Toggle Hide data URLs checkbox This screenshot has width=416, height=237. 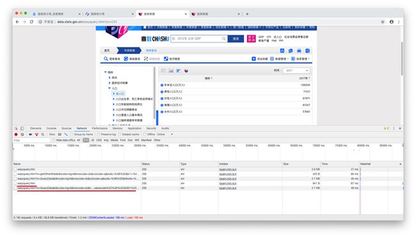[54, 140]
